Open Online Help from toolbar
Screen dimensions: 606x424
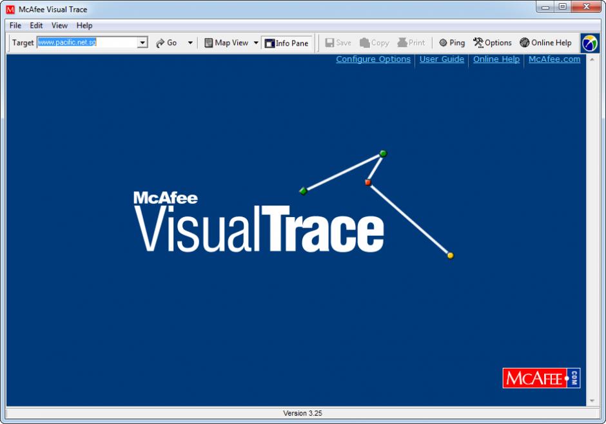click(x=545, y=43)
